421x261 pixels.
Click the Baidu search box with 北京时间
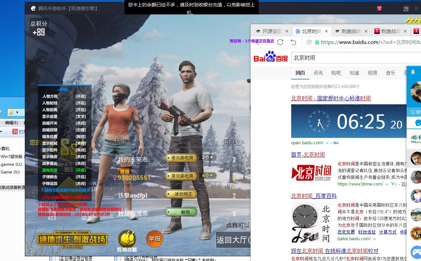356,58
